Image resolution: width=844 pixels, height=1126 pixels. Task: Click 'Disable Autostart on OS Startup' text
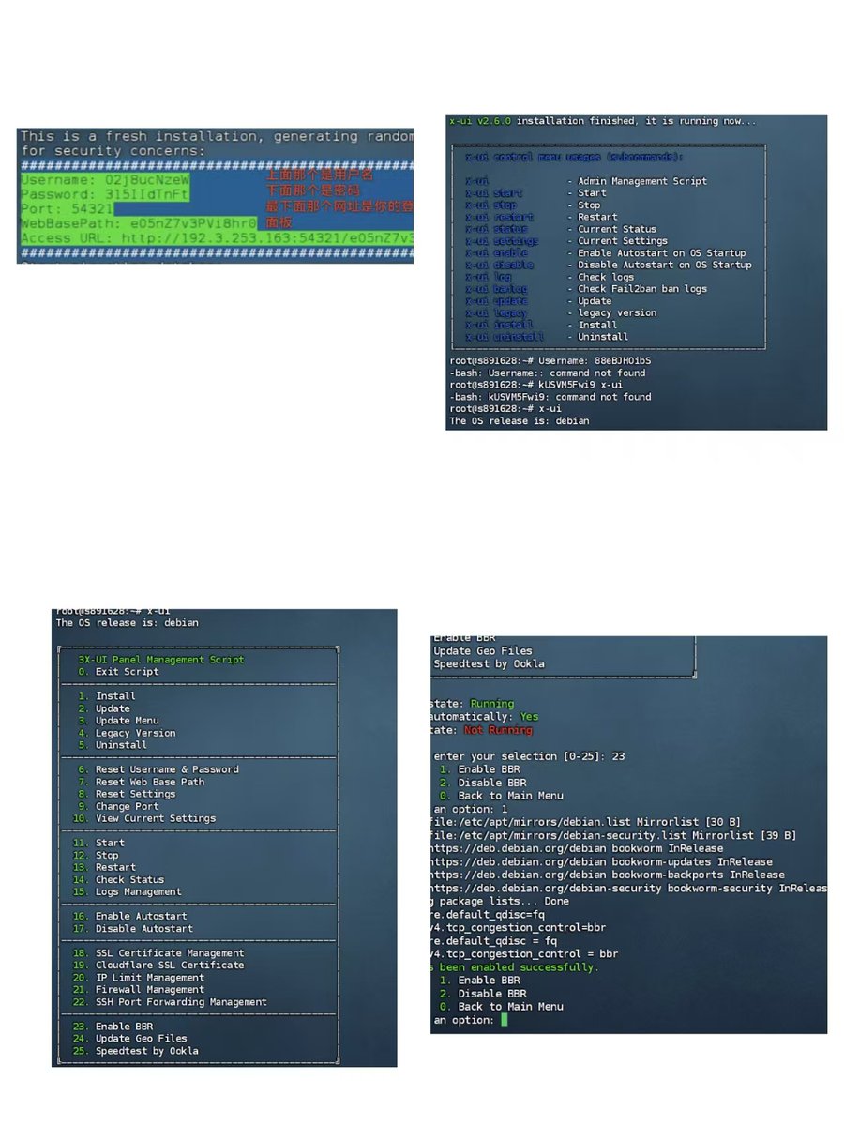point(665,265)
